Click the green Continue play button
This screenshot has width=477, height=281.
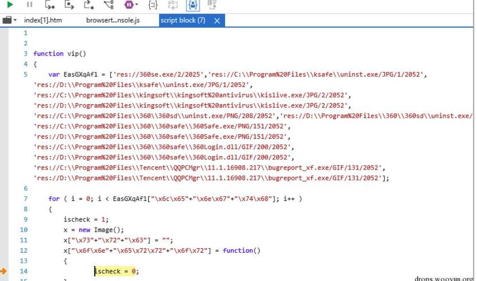[10, 4]
